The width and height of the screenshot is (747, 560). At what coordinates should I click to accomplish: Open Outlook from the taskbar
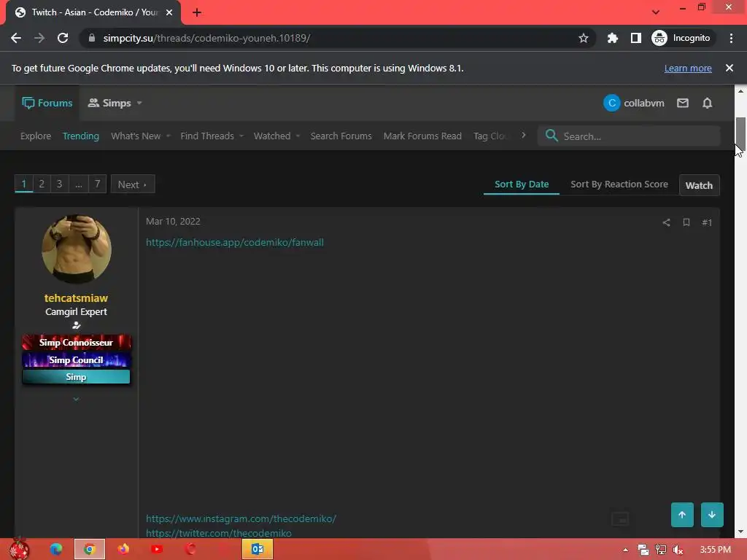258,550
